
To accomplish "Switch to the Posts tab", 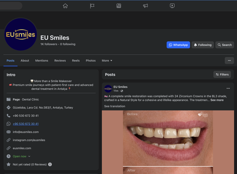I will (10, 61).
